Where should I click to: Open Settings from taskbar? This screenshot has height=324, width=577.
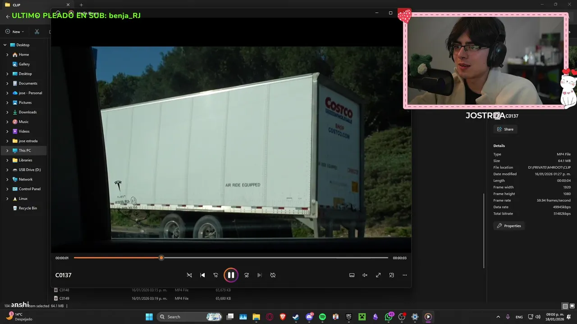pyautogui.click(x=415, y=317)
